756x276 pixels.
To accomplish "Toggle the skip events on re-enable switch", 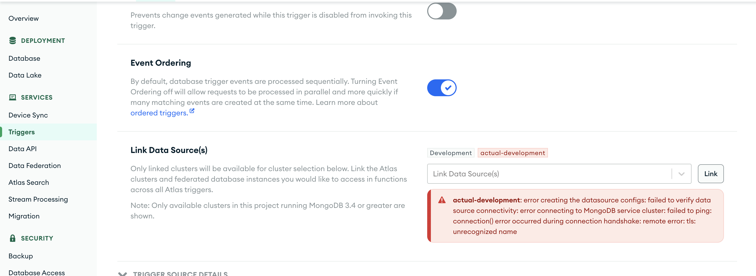I will point(441,12).
